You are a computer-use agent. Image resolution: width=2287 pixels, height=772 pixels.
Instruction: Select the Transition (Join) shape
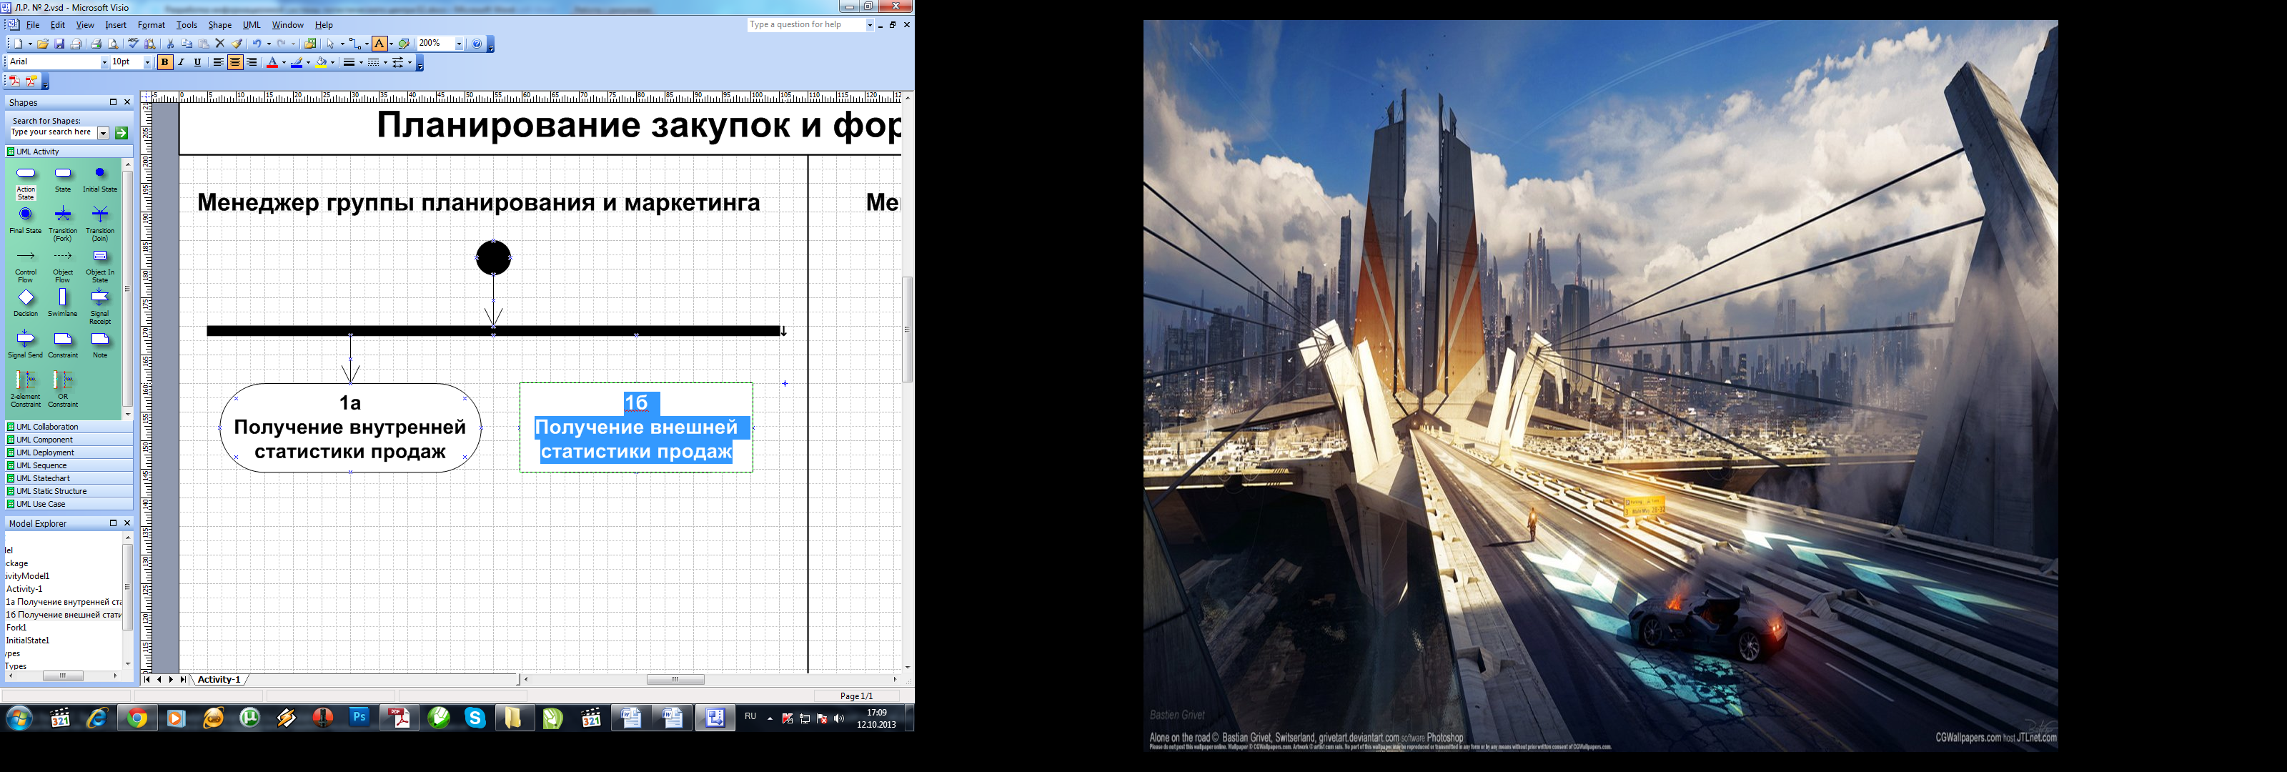pos(99,214)
